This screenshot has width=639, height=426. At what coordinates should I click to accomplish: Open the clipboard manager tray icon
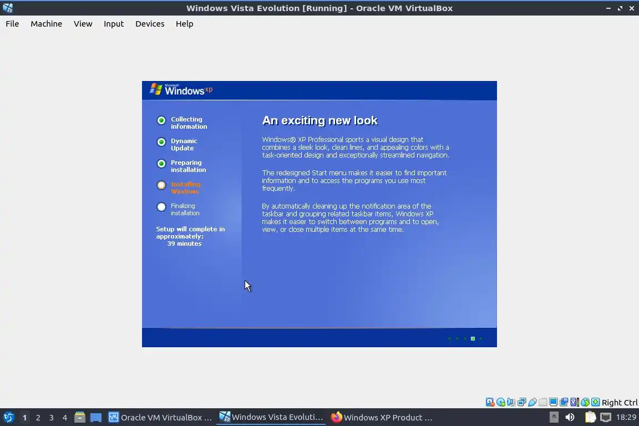(590, 418)
